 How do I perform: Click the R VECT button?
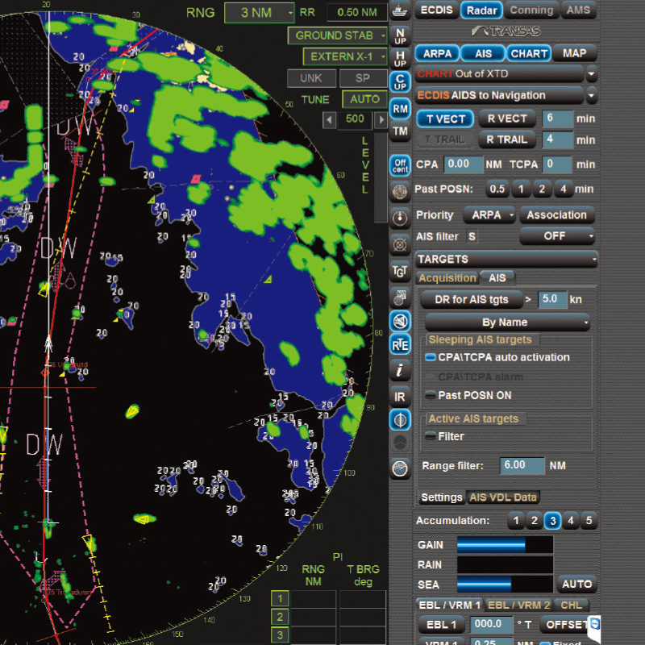point(507,119)
